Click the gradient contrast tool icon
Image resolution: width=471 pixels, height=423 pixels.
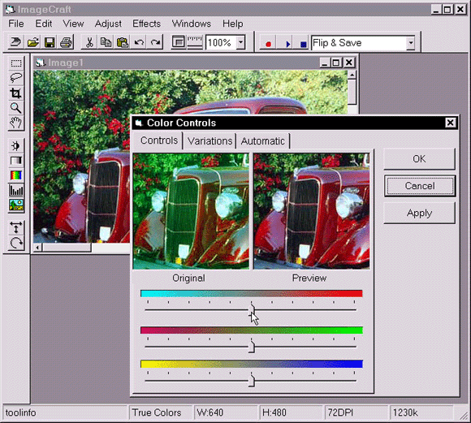(x=16, y=161)
